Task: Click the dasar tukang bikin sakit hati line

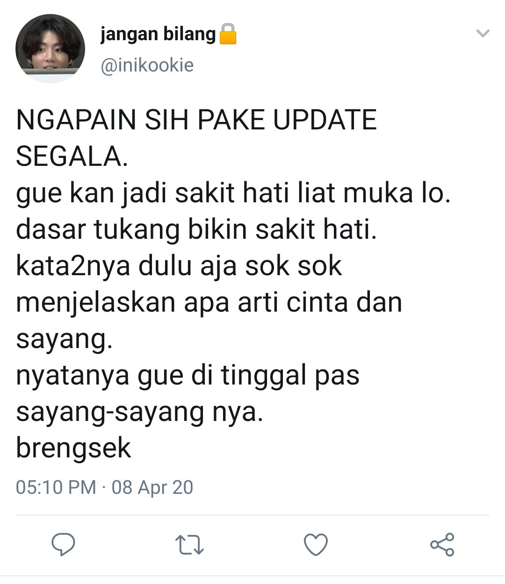Action: coord(196,229)
